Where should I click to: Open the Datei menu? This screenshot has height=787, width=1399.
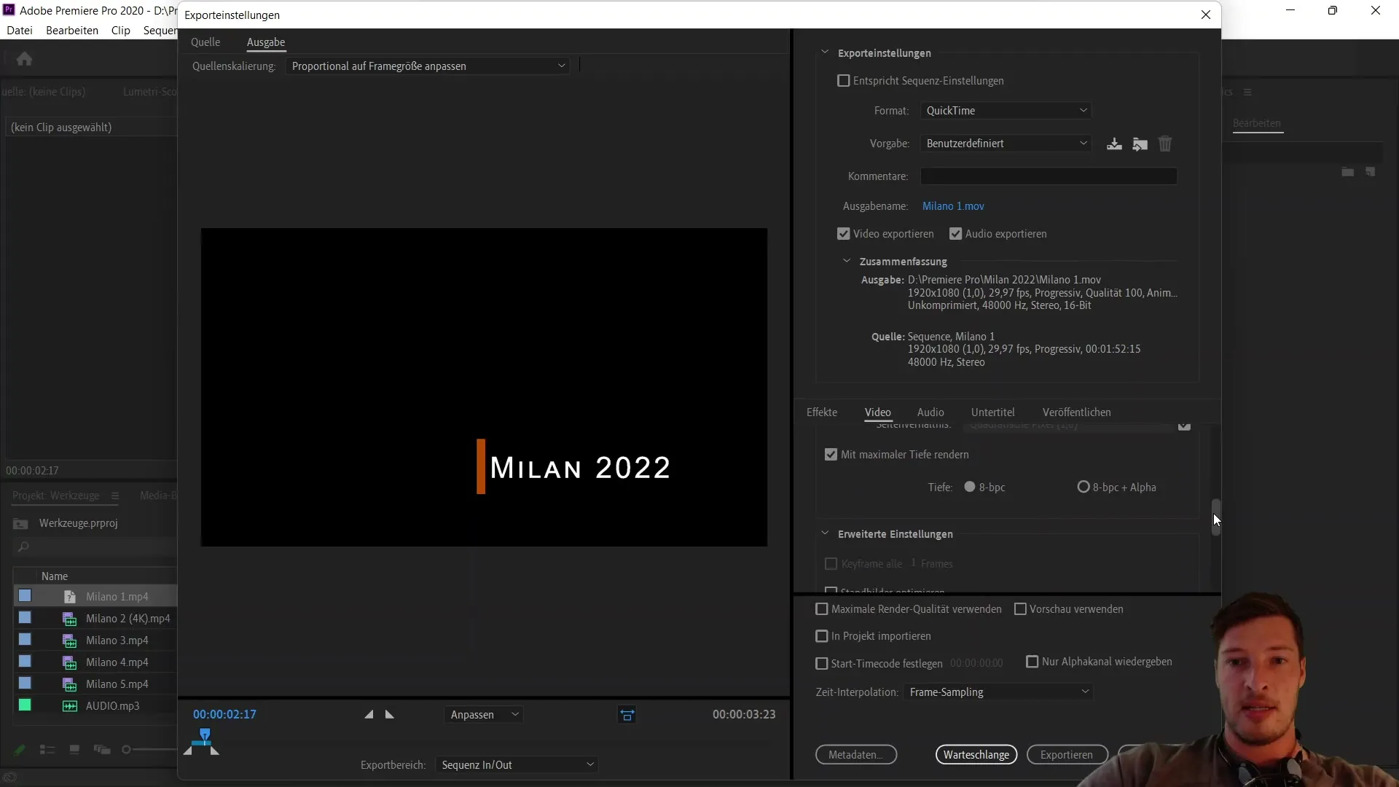20,31
